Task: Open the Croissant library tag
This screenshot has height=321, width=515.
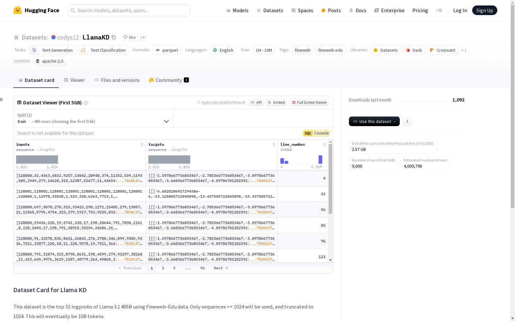Action: click(x=443, y=50)
